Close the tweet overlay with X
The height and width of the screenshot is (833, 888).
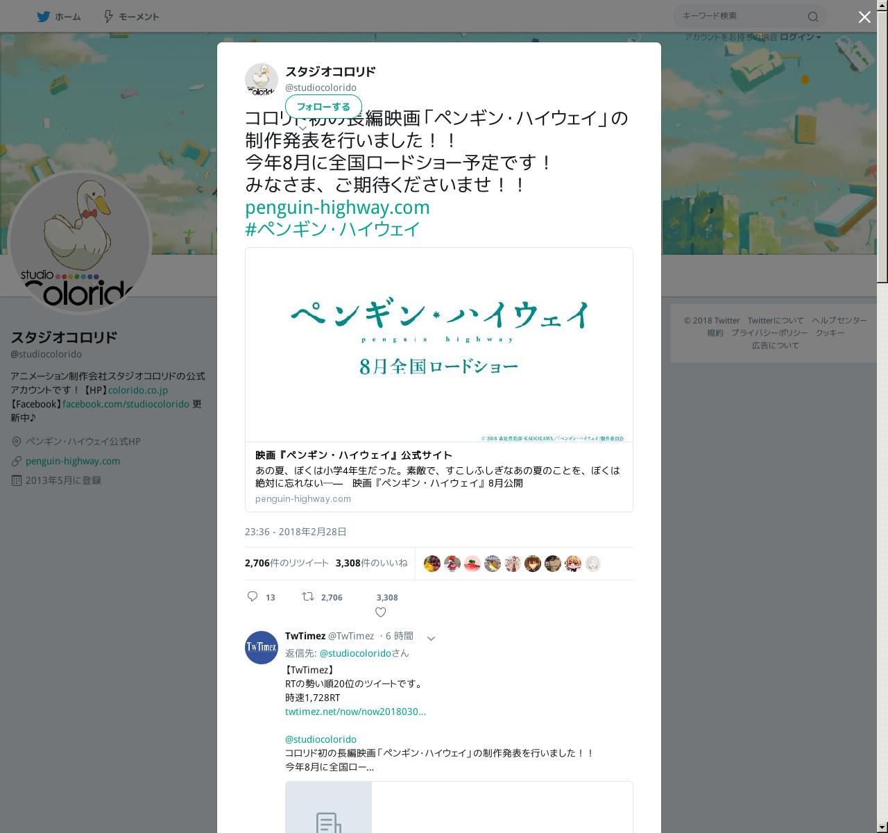point(864,17)
